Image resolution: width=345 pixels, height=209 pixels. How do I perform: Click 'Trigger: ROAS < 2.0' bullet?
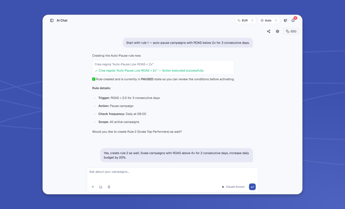pos(129,98)
